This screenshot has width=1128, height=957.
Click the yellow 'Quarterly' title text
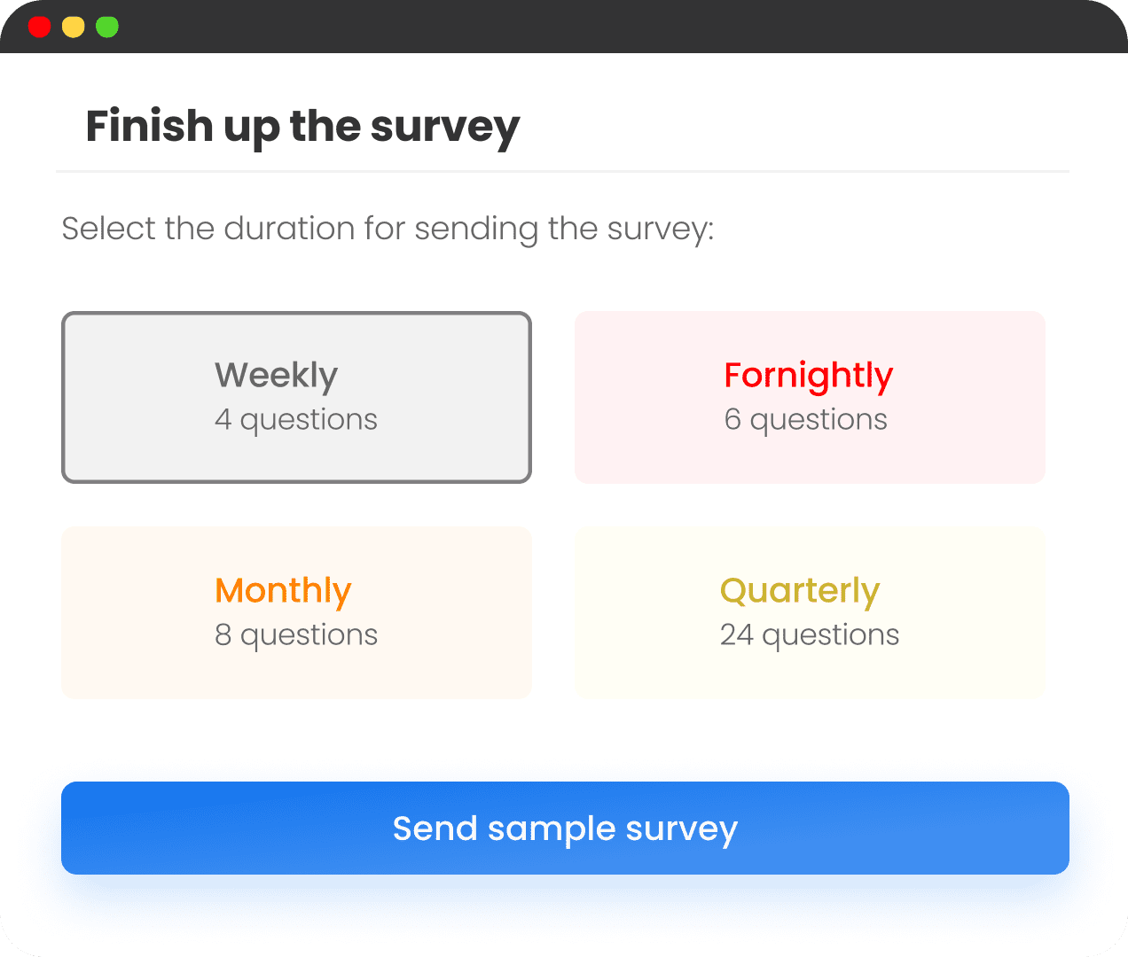point(800,591)
